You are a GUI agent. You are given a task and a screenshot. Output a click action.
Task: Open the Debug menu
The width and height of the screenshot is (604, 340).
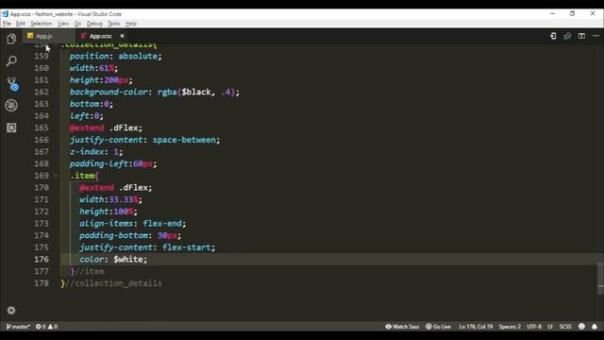(94, 24)
